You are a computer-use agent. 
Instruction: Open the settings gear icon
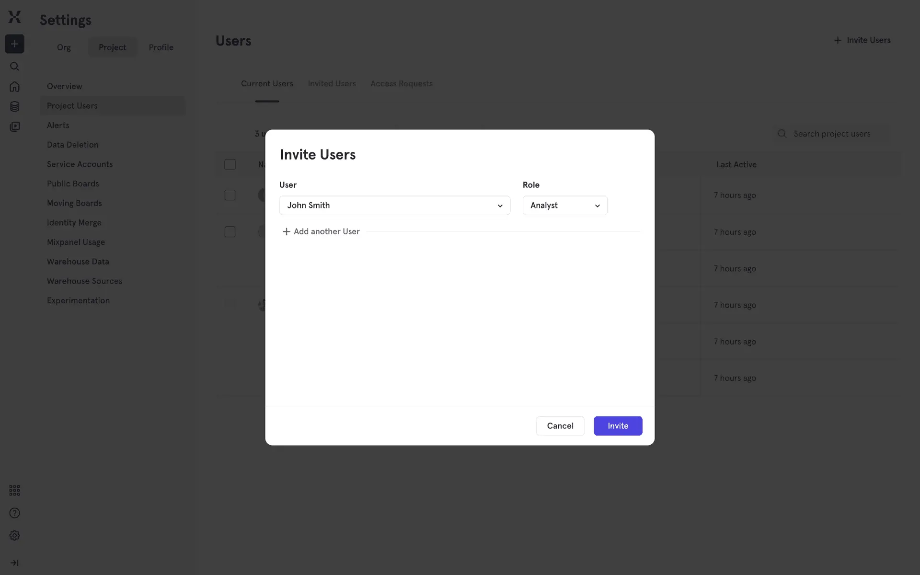(x=14, y=536)
